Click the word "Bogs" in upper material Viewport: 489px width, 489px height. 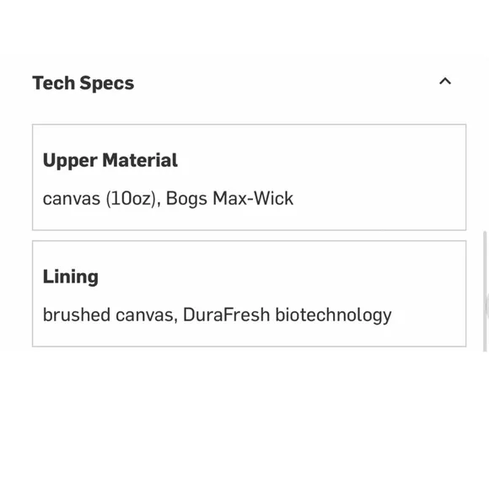(x=186, y=199)
